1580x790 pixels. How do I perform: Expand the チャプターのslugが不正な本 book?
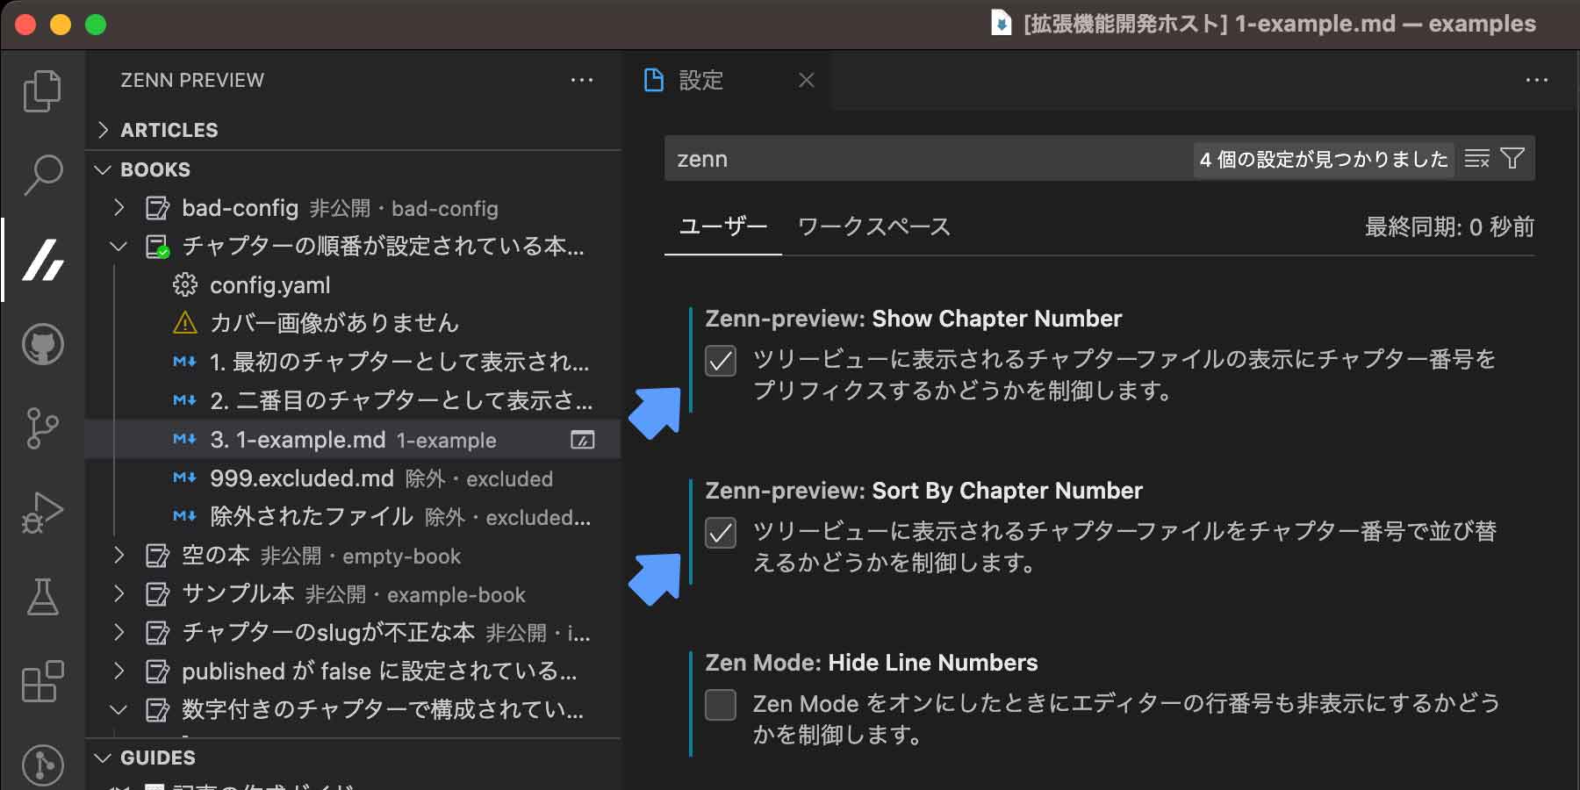coord(118,633)
